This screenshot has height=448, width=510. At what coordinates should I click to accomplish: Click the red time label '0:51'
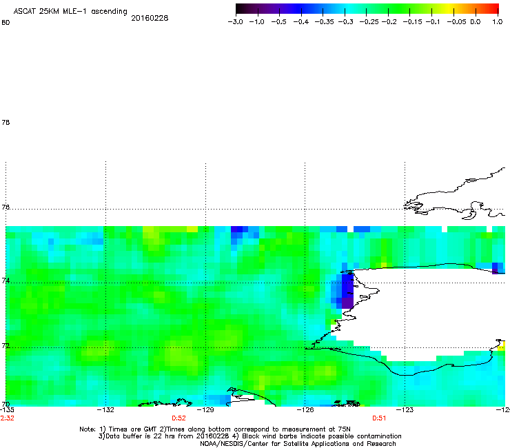(379, 418)
